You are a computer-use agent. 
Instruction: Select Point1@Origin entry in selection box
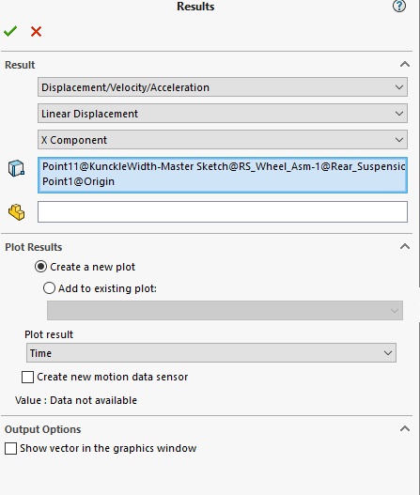pos(78,181)
